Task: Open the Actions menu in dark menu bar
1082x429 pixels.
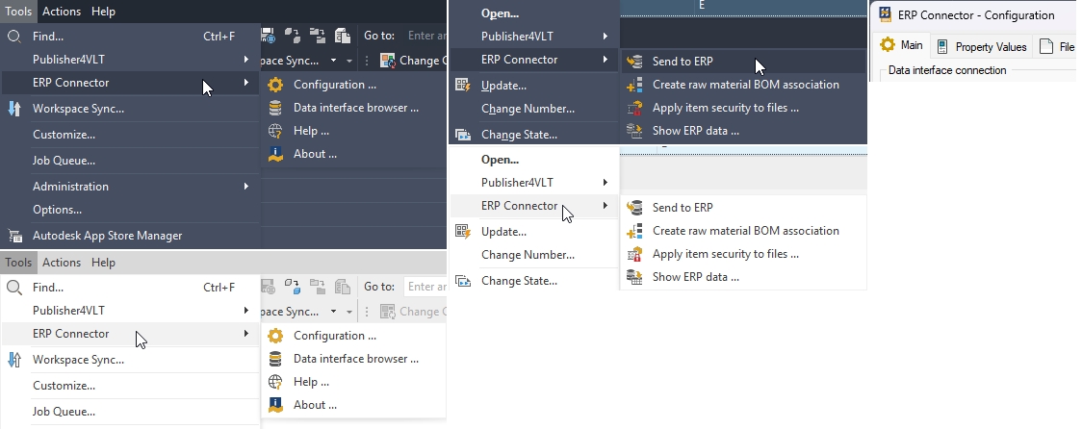Action: coord(62,12)
